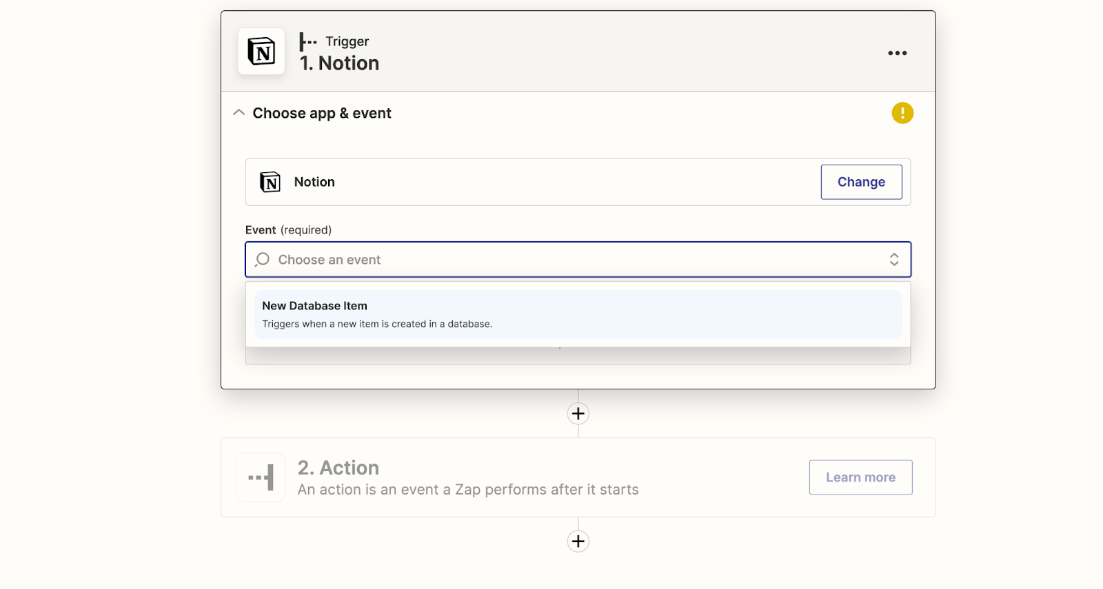Open the "2. Action" step heading
The width and height of the screenshot is (1103, 589).
pyautogui.click(x=338, y=468)
